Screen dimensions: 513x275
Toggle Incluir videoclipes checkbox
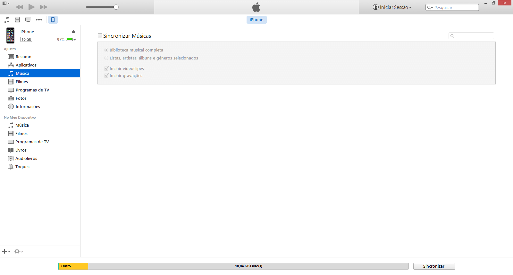coord(106,68)
